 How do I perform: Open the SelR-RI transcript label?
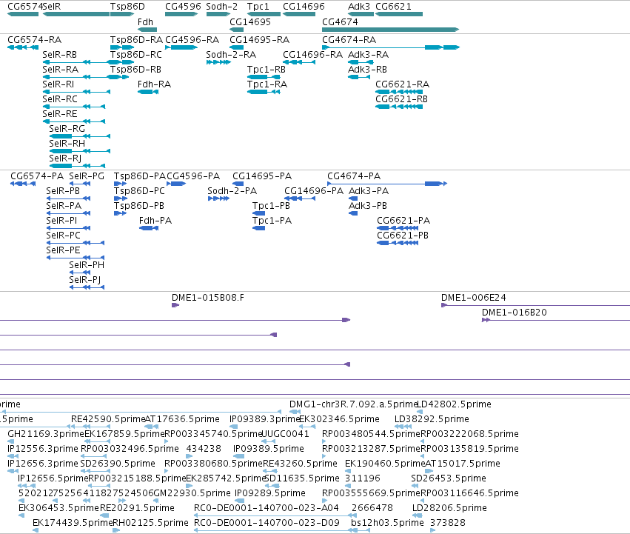(58, 84)
